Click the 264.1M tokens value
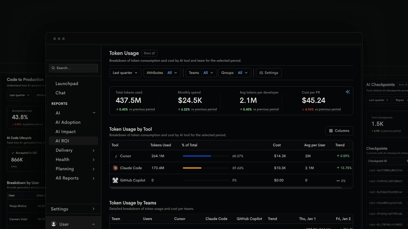This screenshot has height=229, width=408. (x=158, y=156)
